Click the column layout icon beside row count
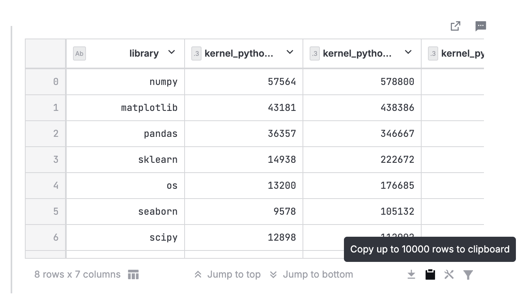This screenshot has height=302, width=523. (133, 274)
